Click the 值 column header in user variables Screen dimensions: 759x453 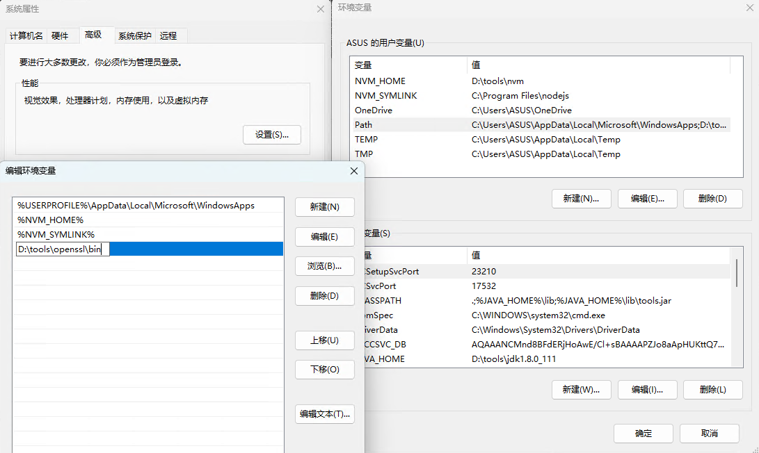click(599, 65)
